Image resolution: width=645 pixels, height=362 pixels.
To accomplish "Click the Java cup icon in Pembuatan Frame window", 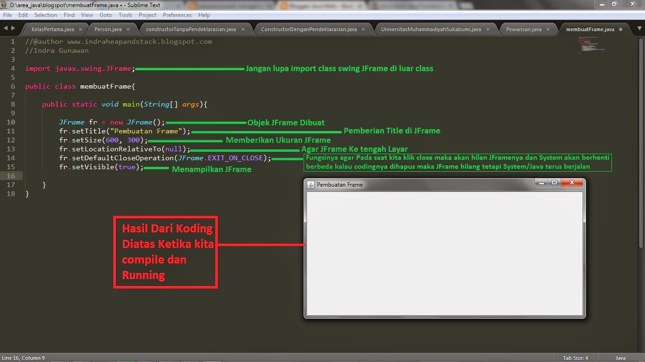I will point(311,184).
